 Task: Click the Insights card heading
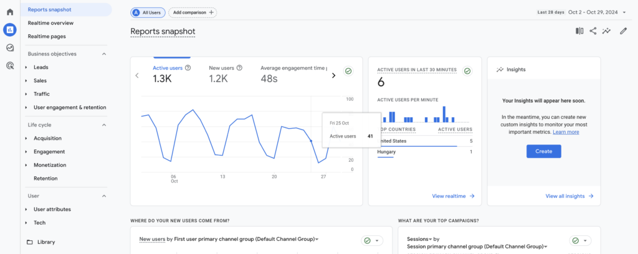click(516, 70)
